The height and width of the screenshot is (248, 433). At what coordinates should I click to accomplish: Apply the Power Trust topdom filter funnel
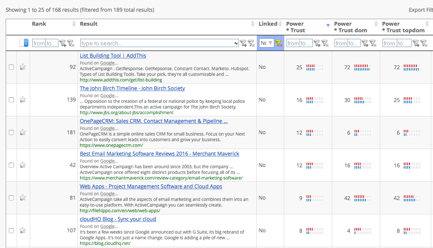pos(416,43)
